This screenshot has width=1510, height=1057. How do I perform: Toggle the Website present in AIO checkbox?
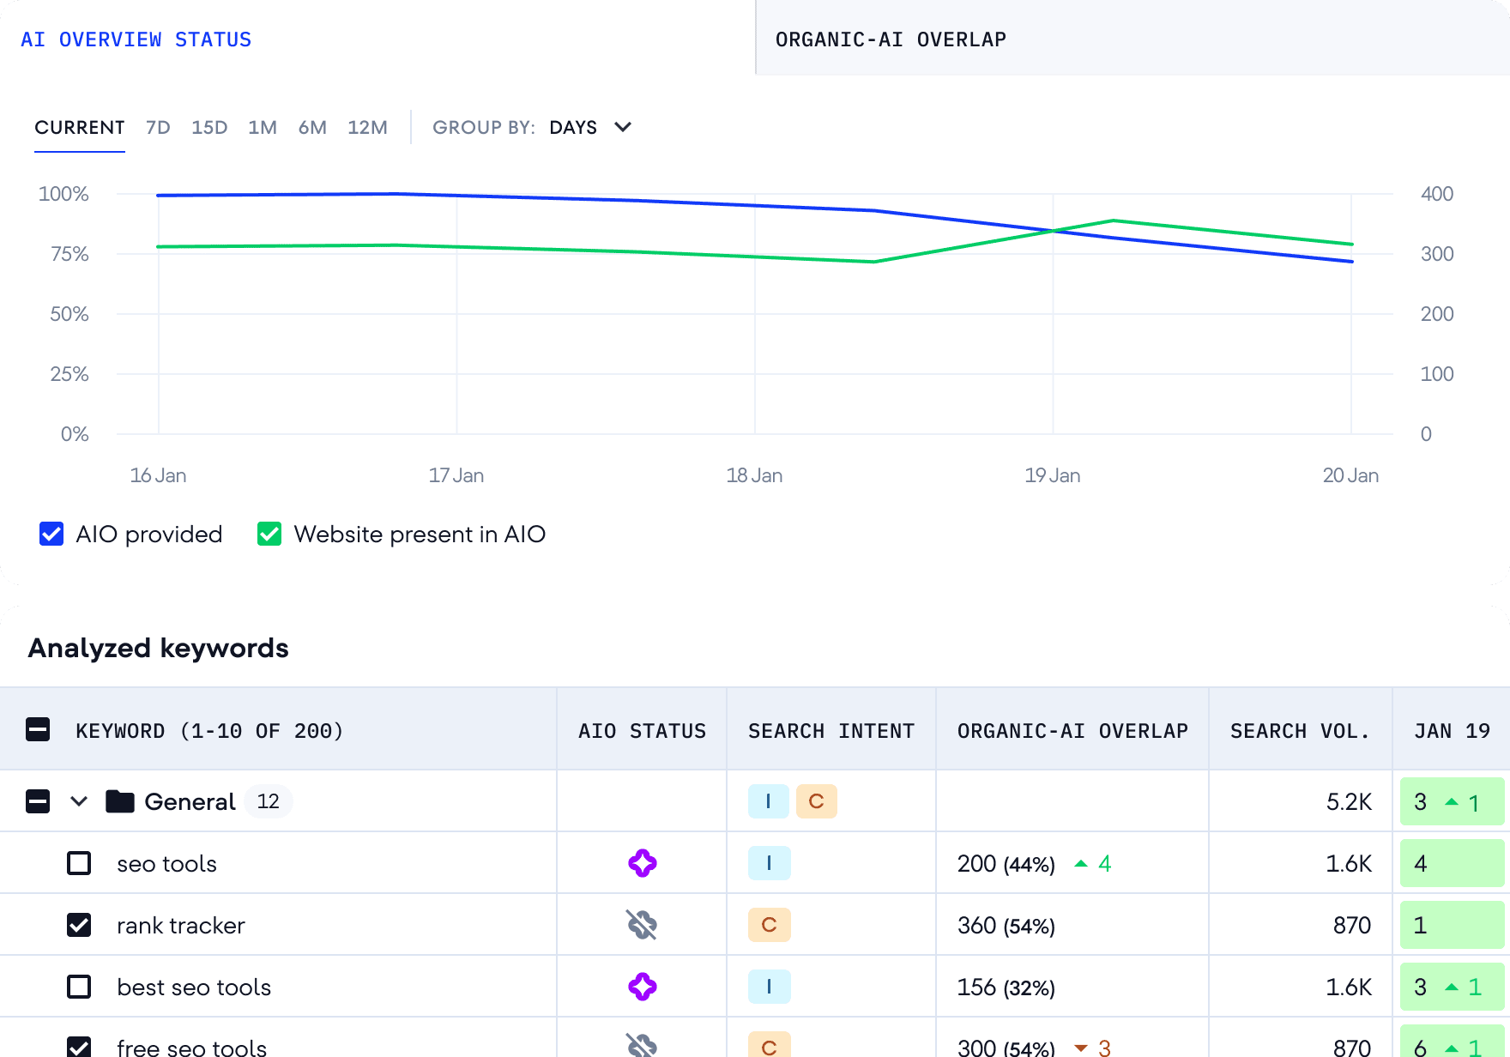269,534
